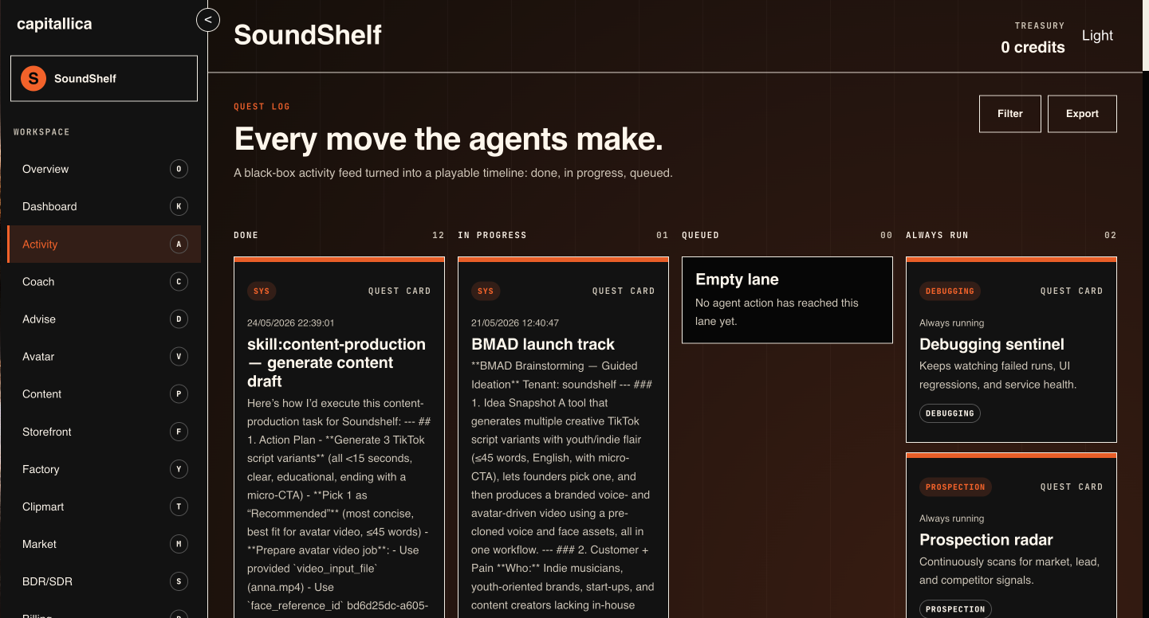Open the Debugging sentinel card title
Image resolution: width=1149 pixels, height=618 pixels.
pos(992,344)
